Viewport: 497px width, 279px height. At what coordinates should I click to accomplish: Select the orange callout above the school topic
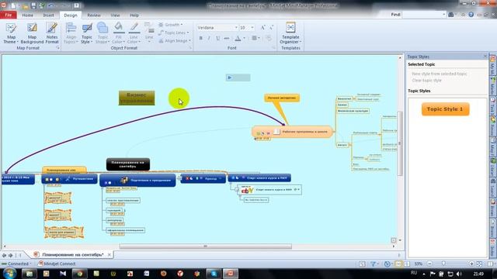point(282,98)
